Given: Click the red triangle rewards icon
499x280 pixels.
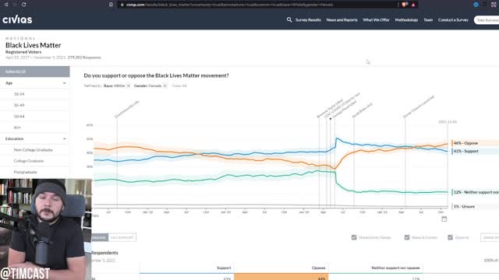Looking at the screenshot, I should pos(413,5).
